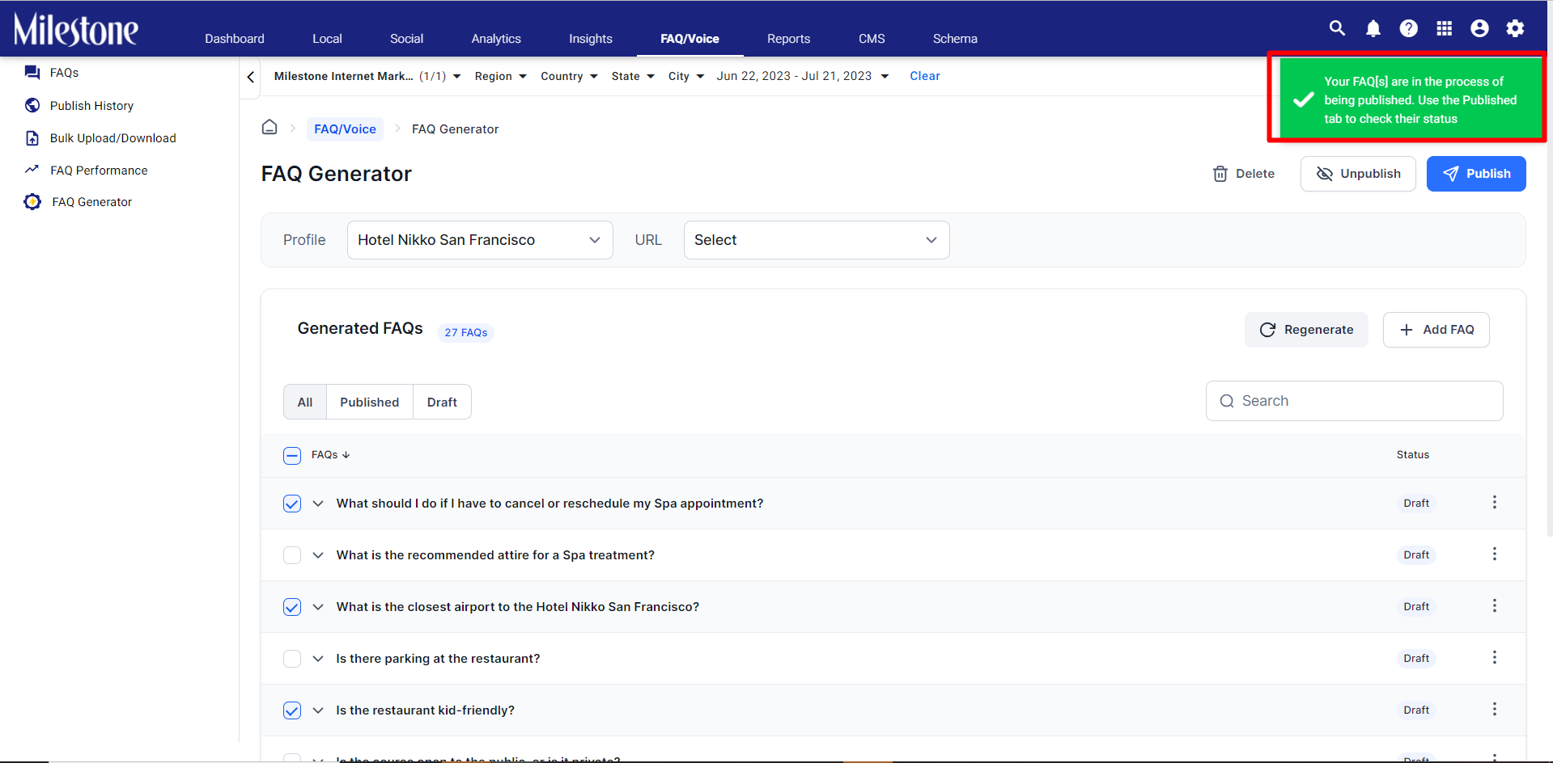This screenshot has height=763, width=1553.
Task: Click the Milestone logo
Action: pyautogui.click(x=76, y=30)
